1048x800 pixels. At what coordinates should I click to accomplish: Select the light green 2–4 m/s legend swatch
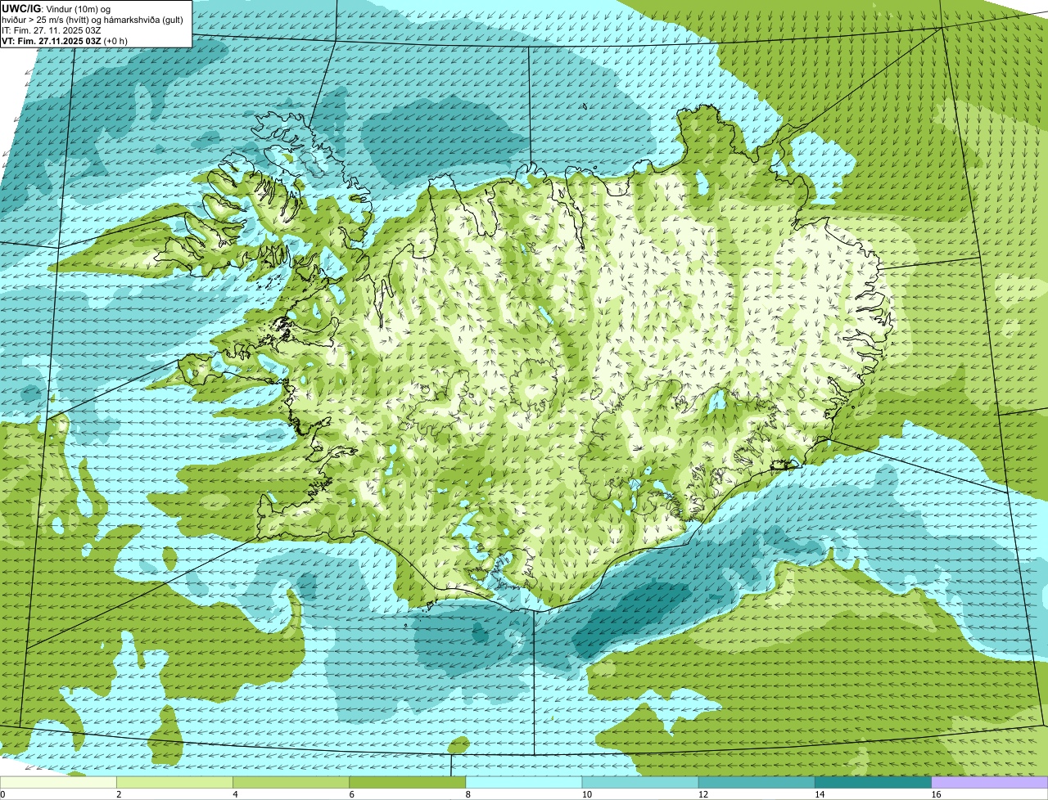click(x=174, y=782)
